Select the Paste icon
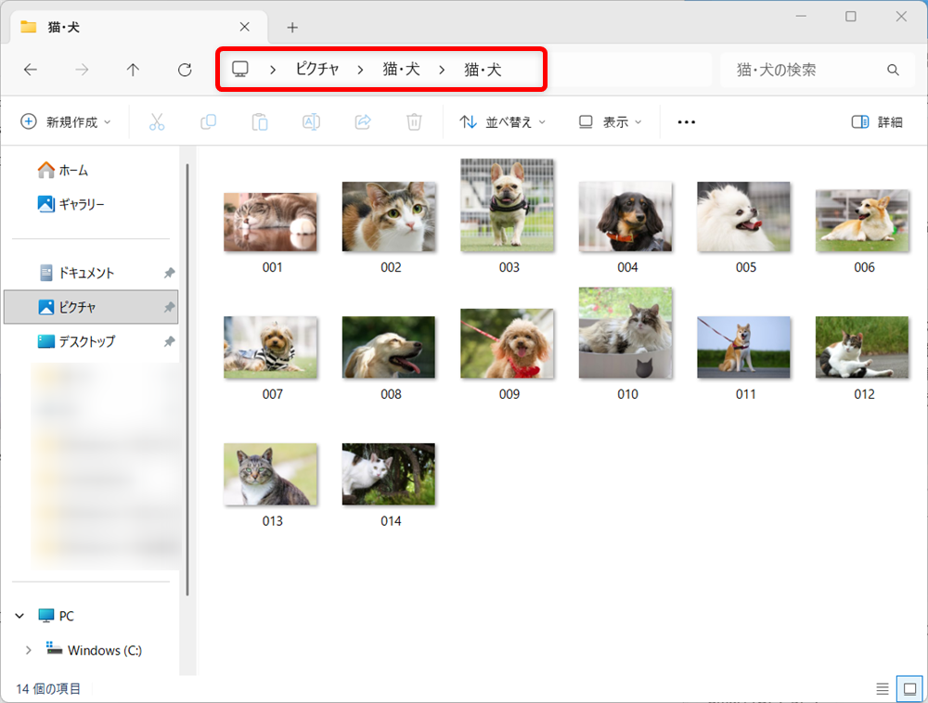 click(x=259, y=121)
